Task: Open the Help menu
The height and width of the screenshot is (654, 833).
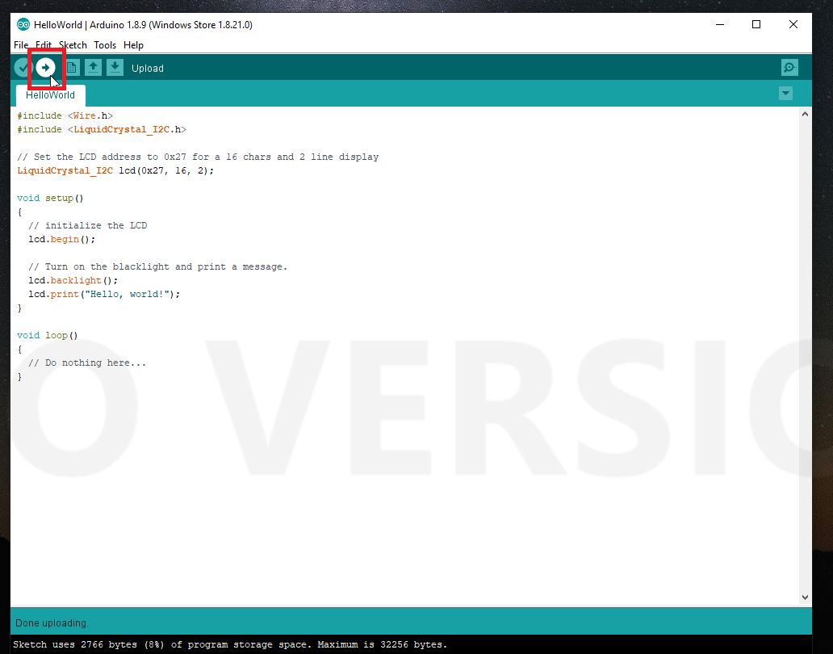Action: 133,45
